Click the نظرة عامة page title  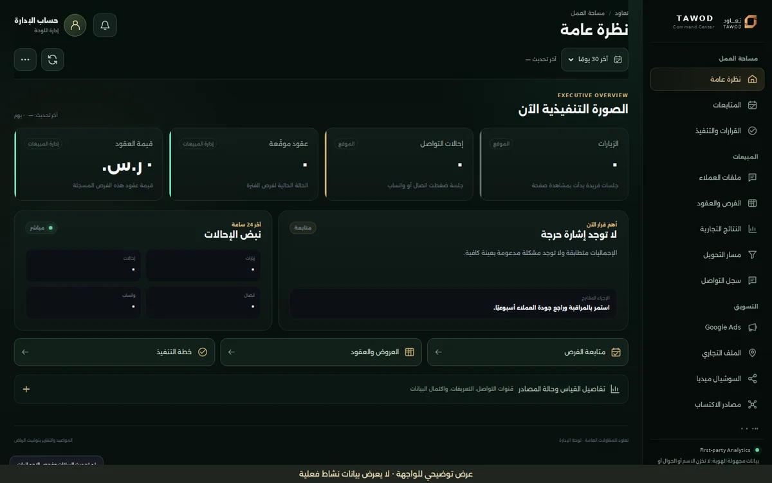point(594,30)
